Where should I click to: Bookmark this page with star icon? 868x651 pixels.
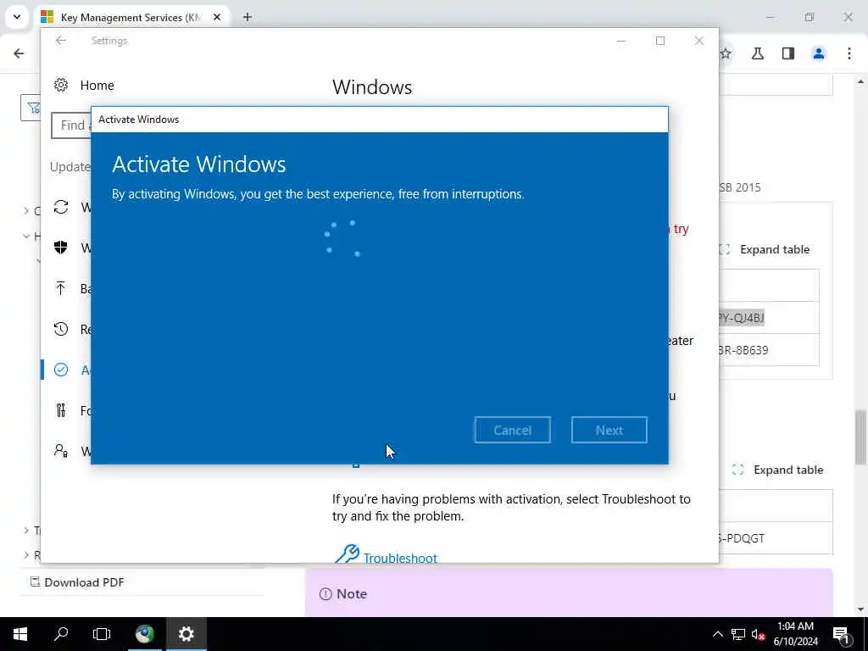pyautogui.click(x=726, y=53)
